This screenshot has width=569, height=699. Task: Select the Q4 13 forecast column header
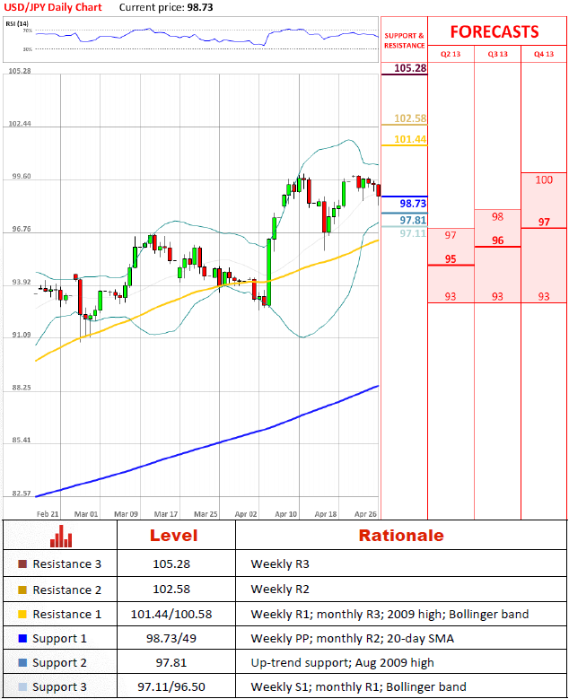(x=544, y=54)
